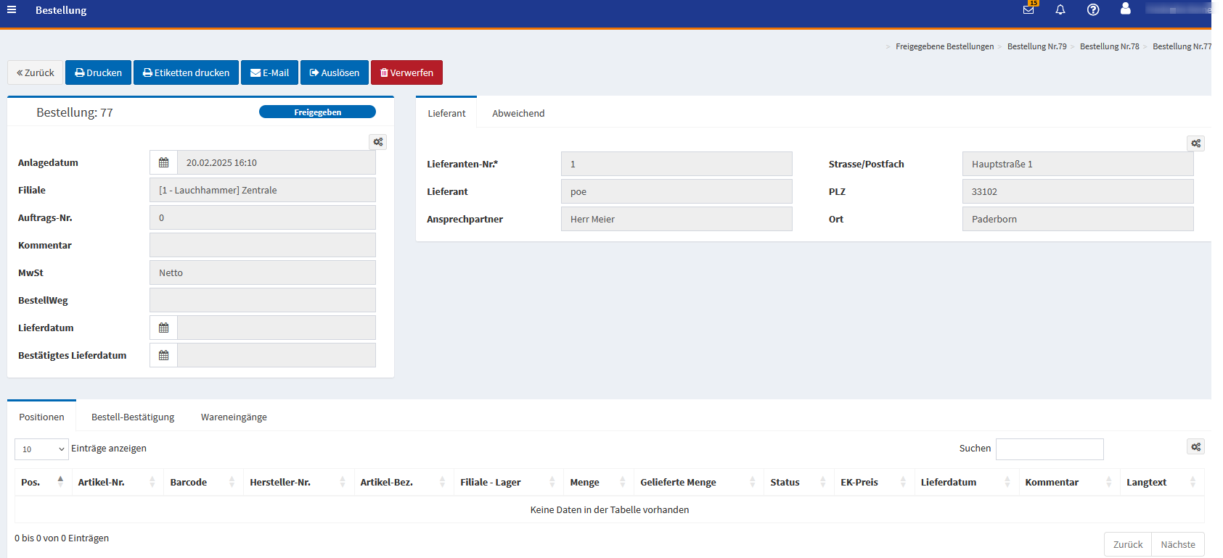
Task: Switch to the Abweichend tab
Action: coord(518,114)
